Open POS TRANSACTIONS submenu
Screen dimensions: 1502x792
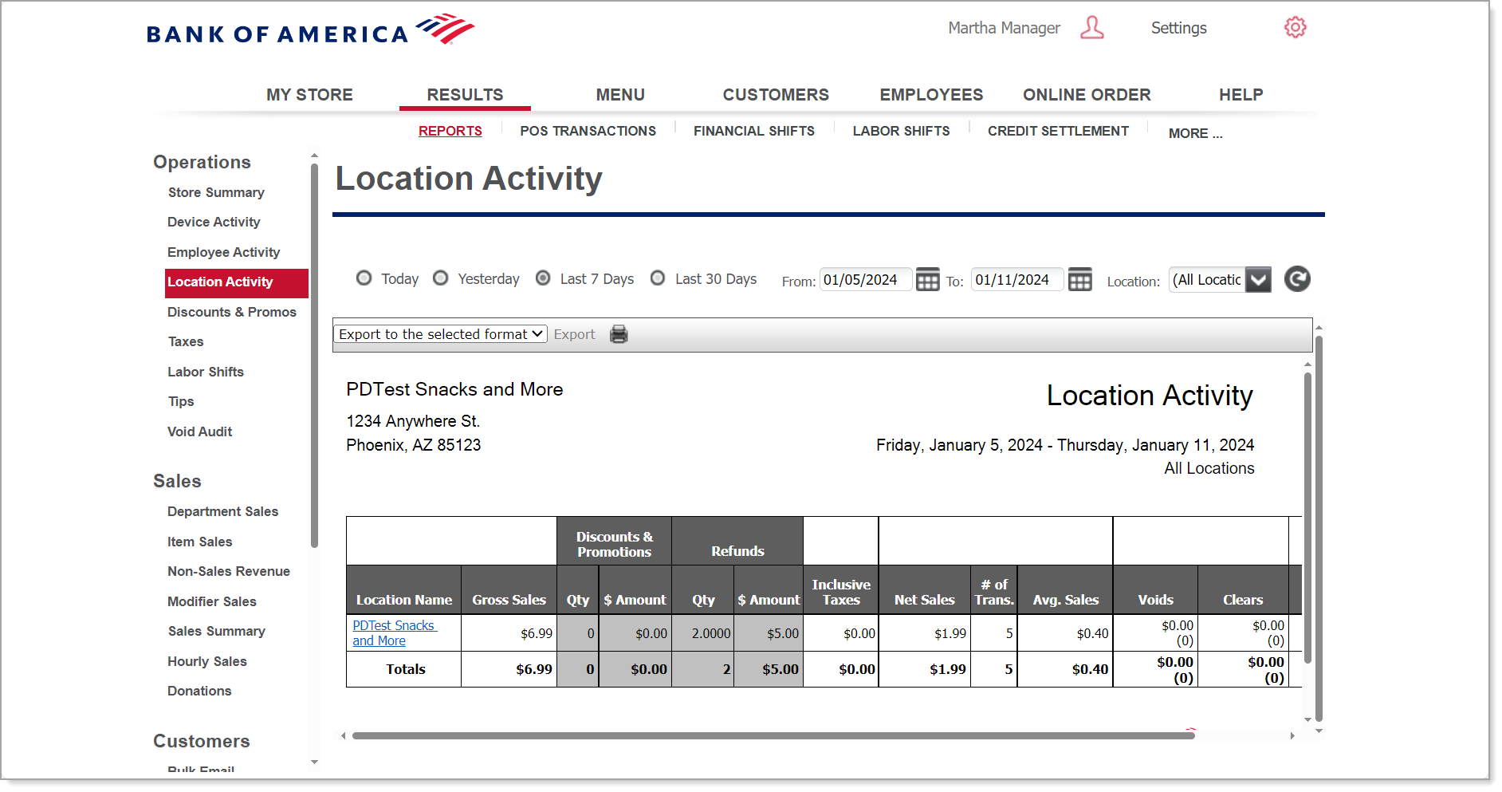[588, 131]
